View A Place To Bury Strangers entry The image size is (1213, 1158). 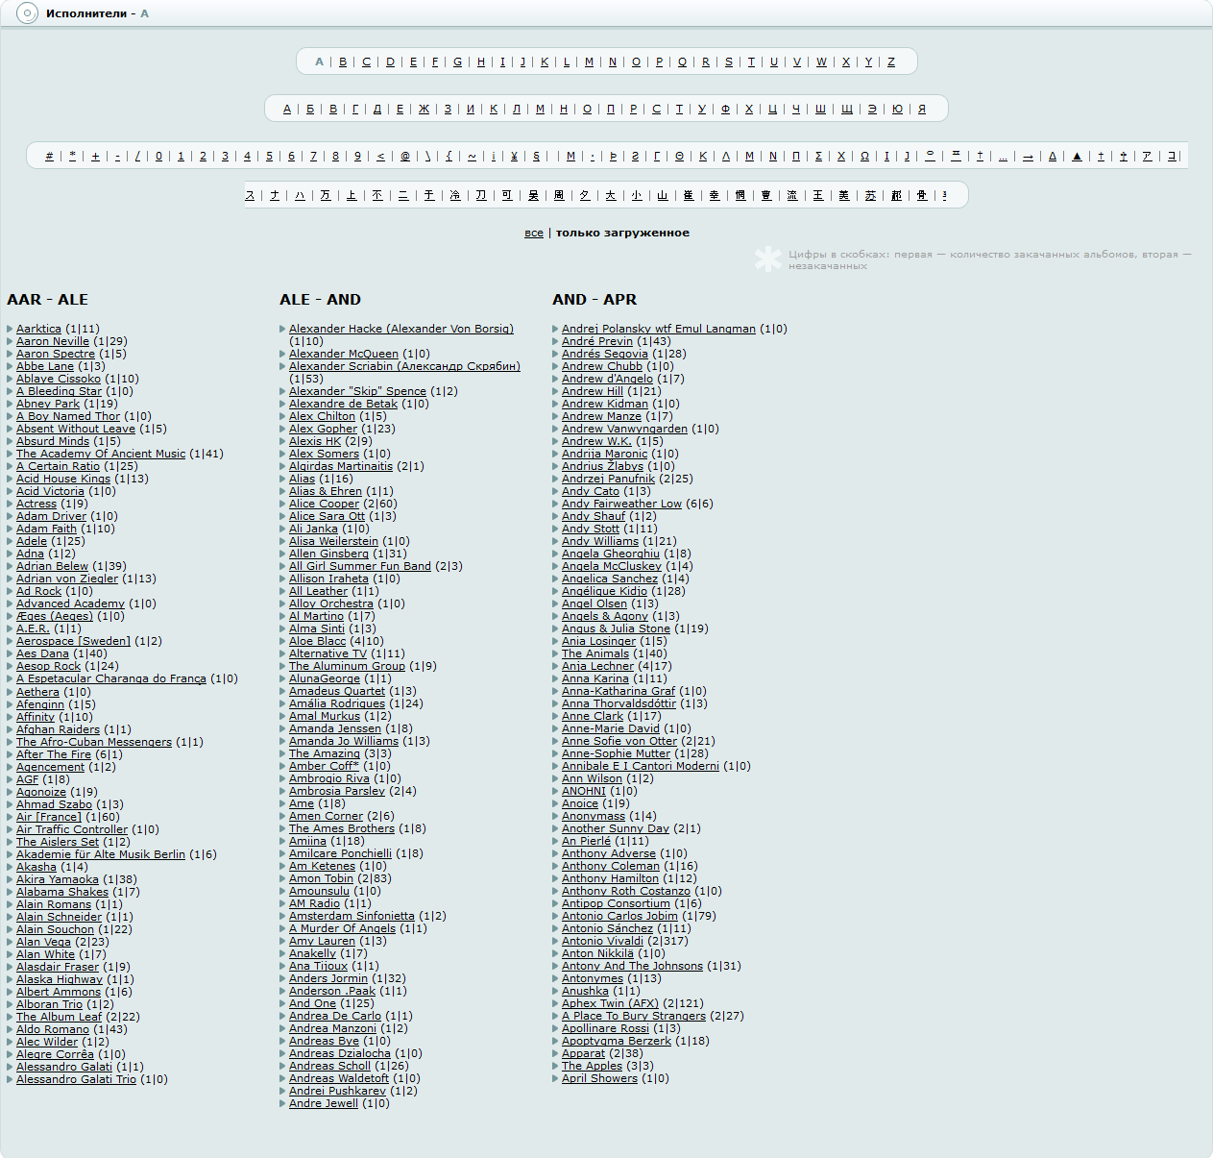pyautogui.click(x=634, y=1016)
